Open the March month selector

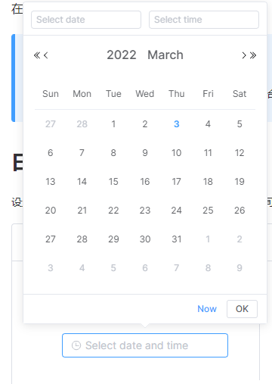pos(165,55)
